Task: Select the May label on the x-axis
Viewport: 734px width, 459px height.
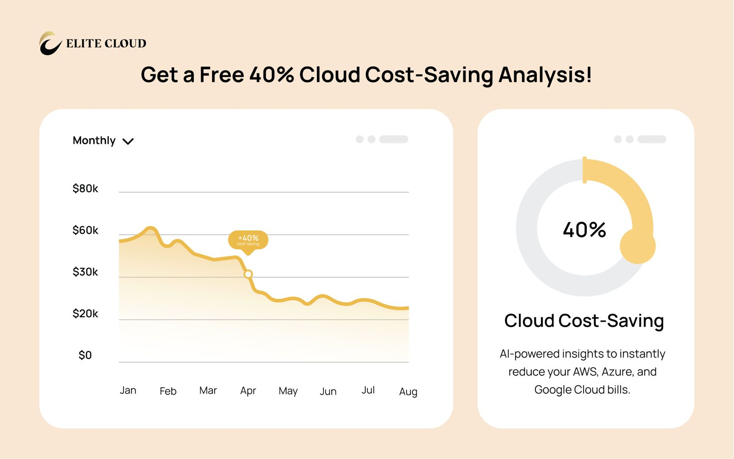Action: [x=288, y=391]
